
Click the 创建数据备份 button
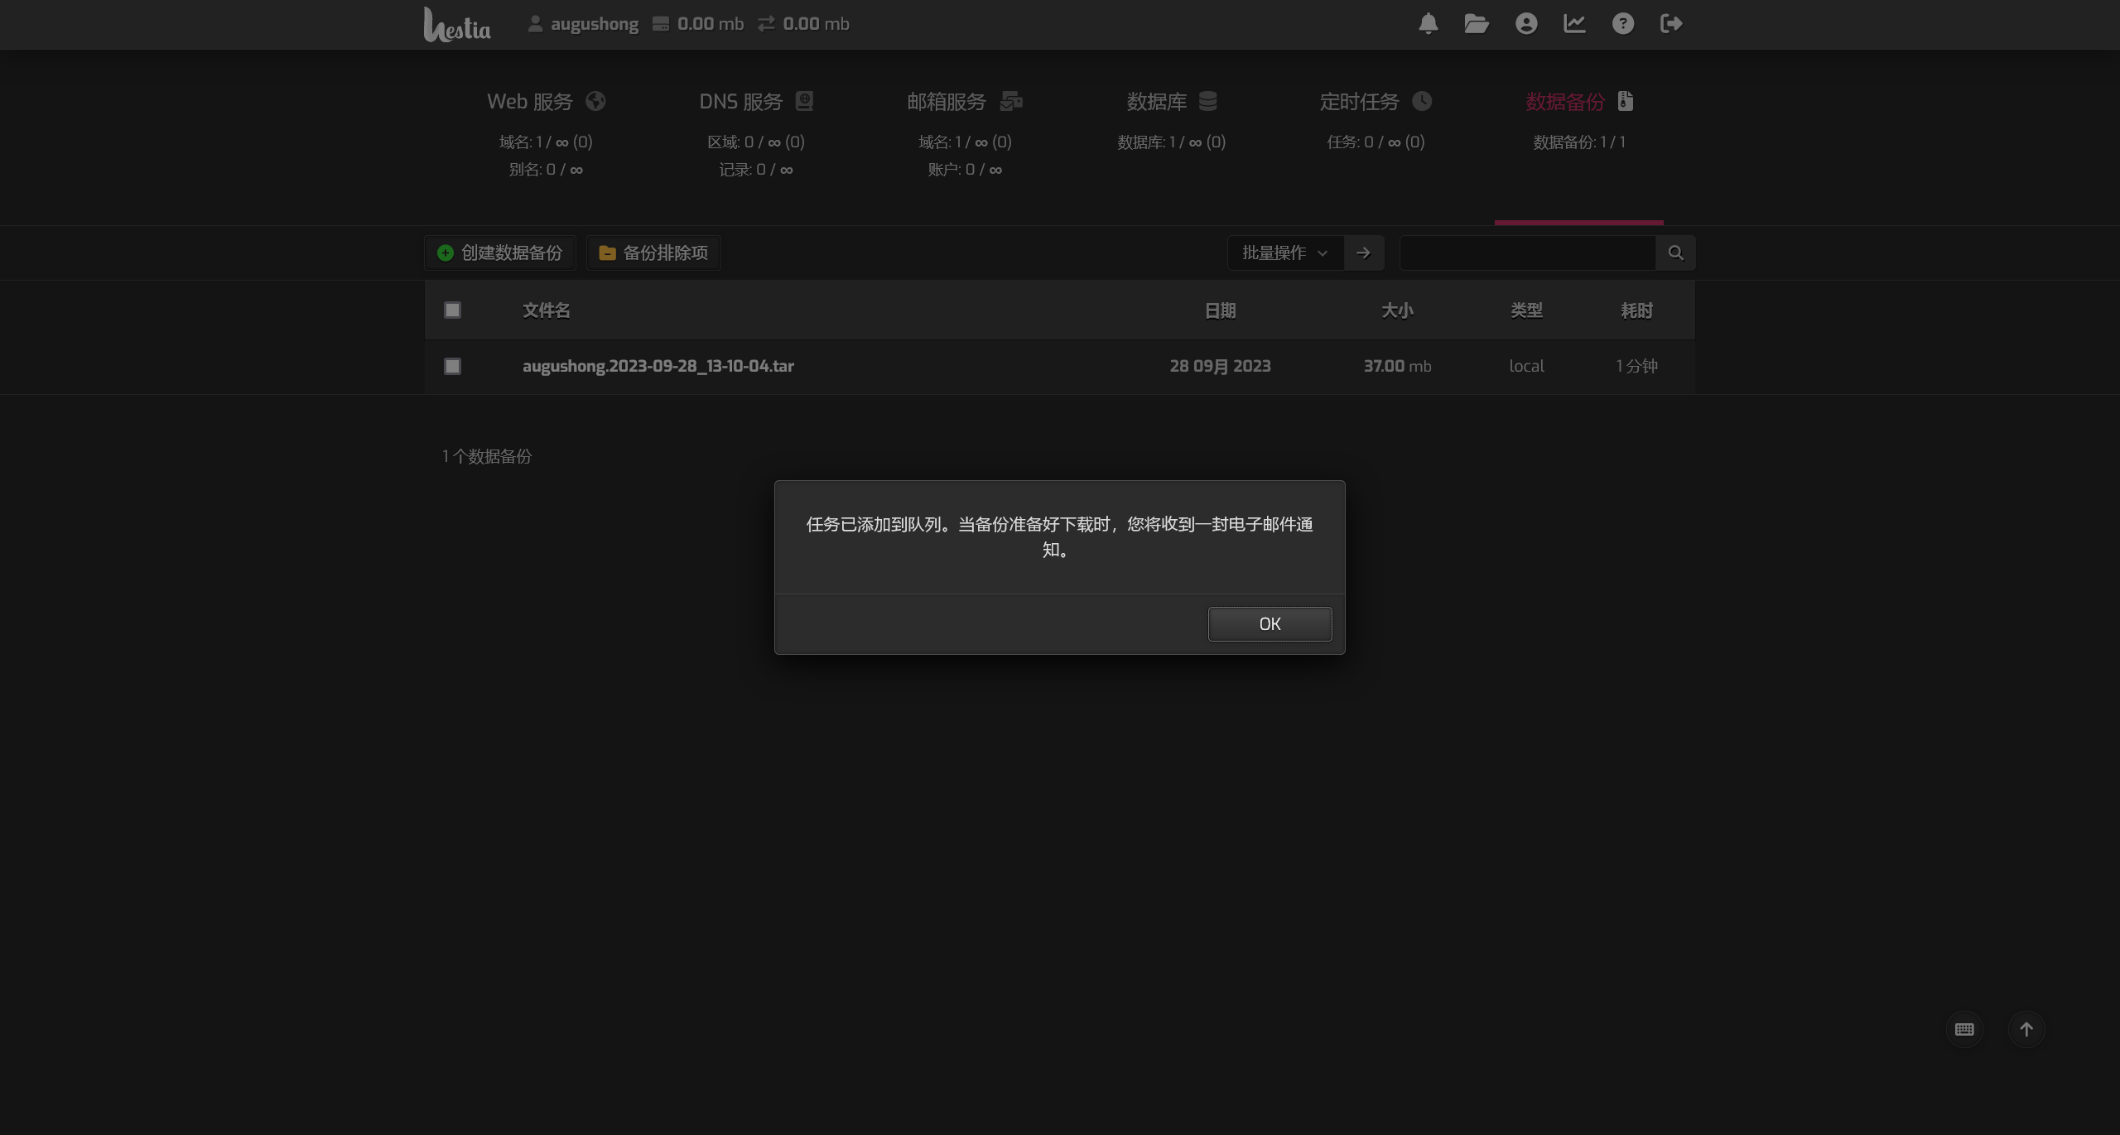[x=499, y=253]
